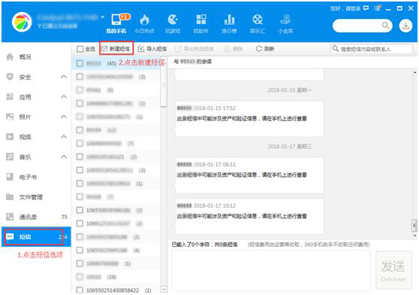Tick checkbox for 10010 (18) conversation
The width and height of the screenshot is (419, 295).
tap(80, 277)
